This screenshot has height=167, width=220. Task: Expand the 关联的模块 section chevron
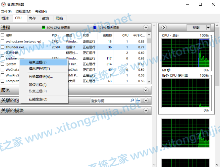[x=146, y=111]
